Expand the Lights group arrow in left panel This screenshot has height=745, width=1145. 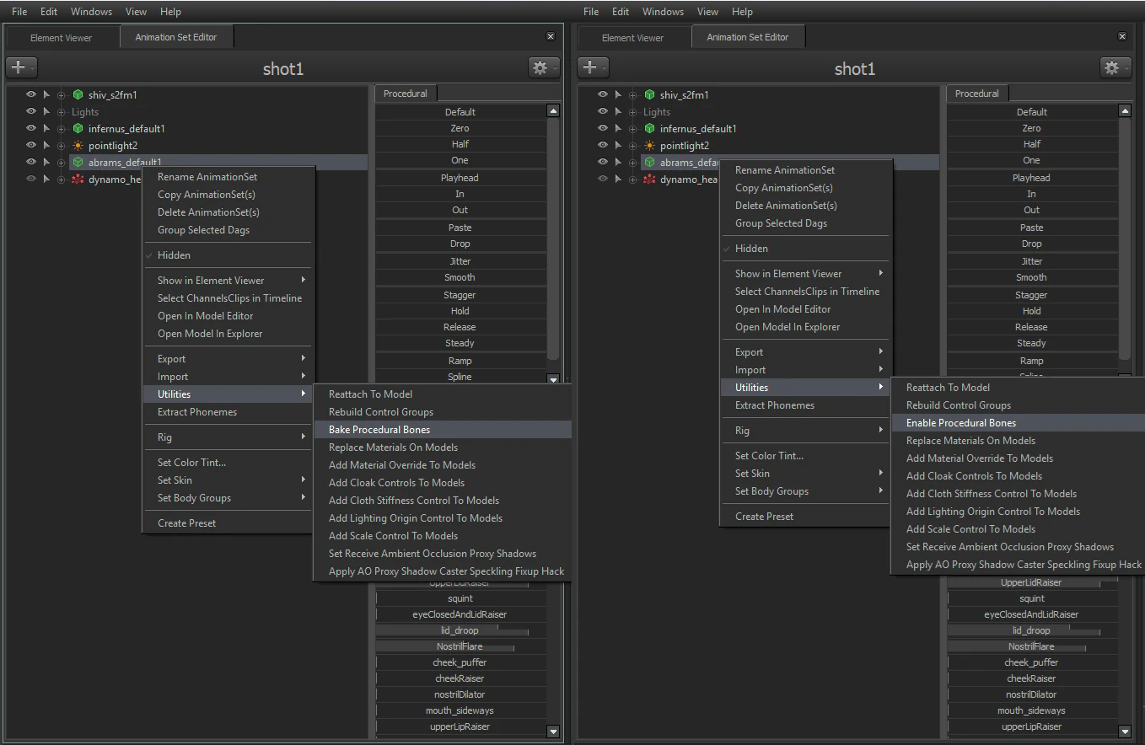coord(46,112)
